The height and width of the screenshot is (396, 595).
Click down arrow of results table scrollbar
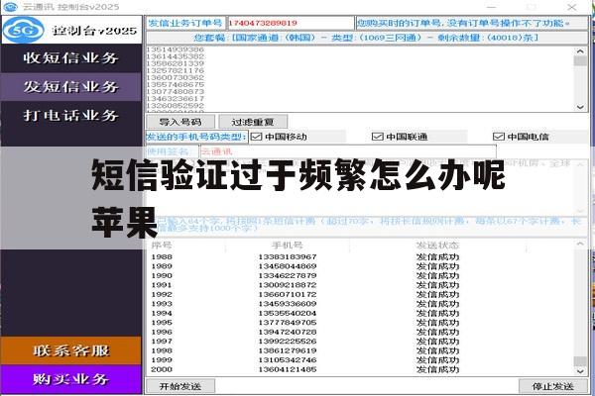coord(580,371)
